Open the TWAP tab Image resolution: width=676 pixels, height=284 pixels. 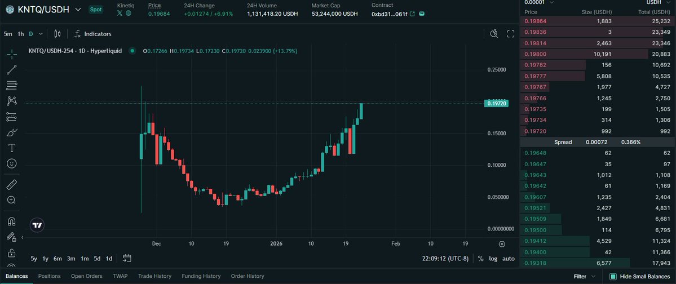(120, 276)
